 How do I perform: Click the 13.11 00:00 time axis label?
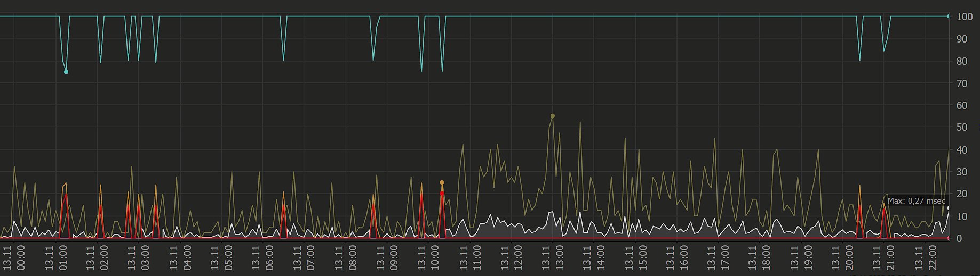click(x=14, y=258)
